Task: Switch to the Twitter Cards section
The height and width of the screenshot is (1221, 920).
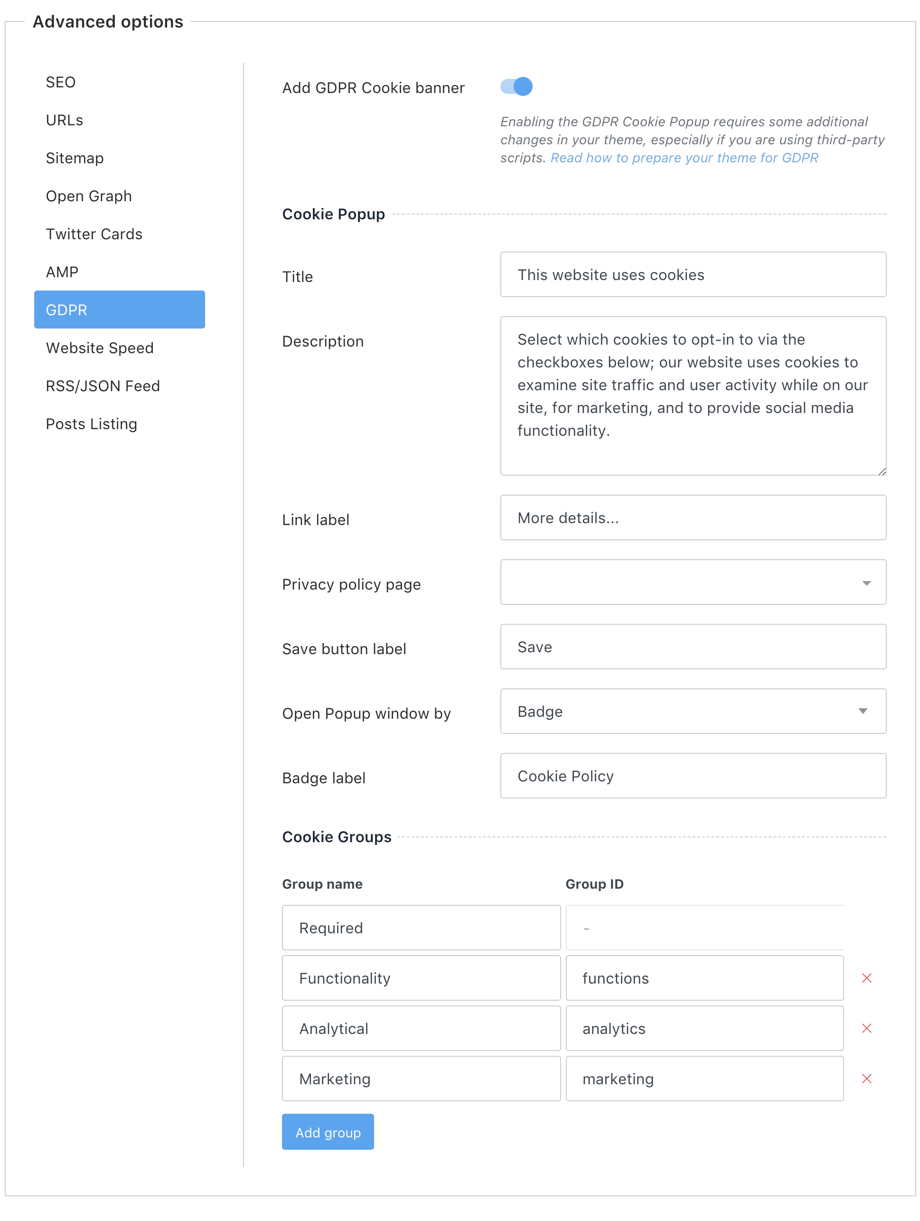Action: (x=94, y=234)
